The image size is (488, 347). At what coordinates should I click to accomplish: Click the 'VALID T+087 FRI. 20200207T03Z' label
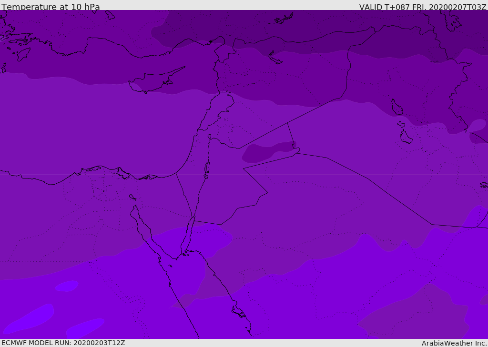click(423, 7)
